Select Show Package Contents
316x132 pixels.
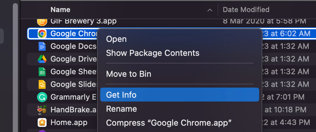[153, 53]
